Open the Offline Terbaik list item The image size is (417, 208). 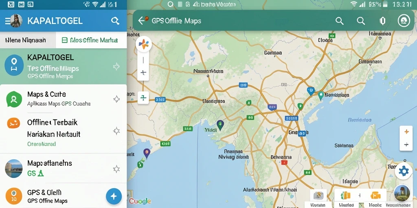tap(63, 133)
